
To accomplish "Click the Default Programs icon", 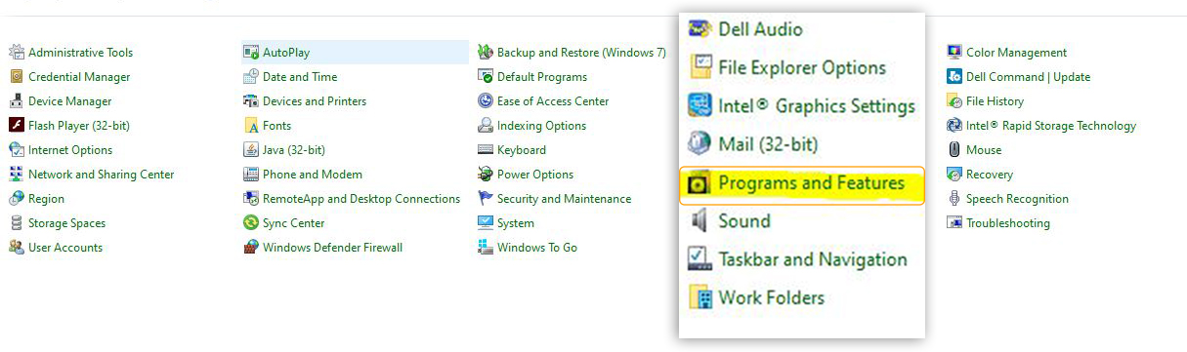I will tap(486, 77).
